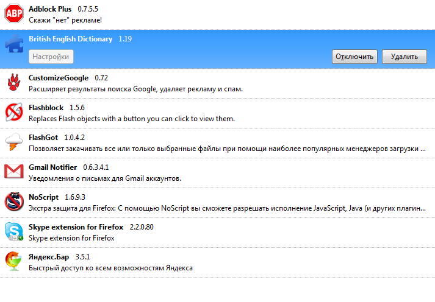Screen dimensions: 435x302
Task: Click the FlashGot cloud with lightning icon
Action: pos(14,142)
